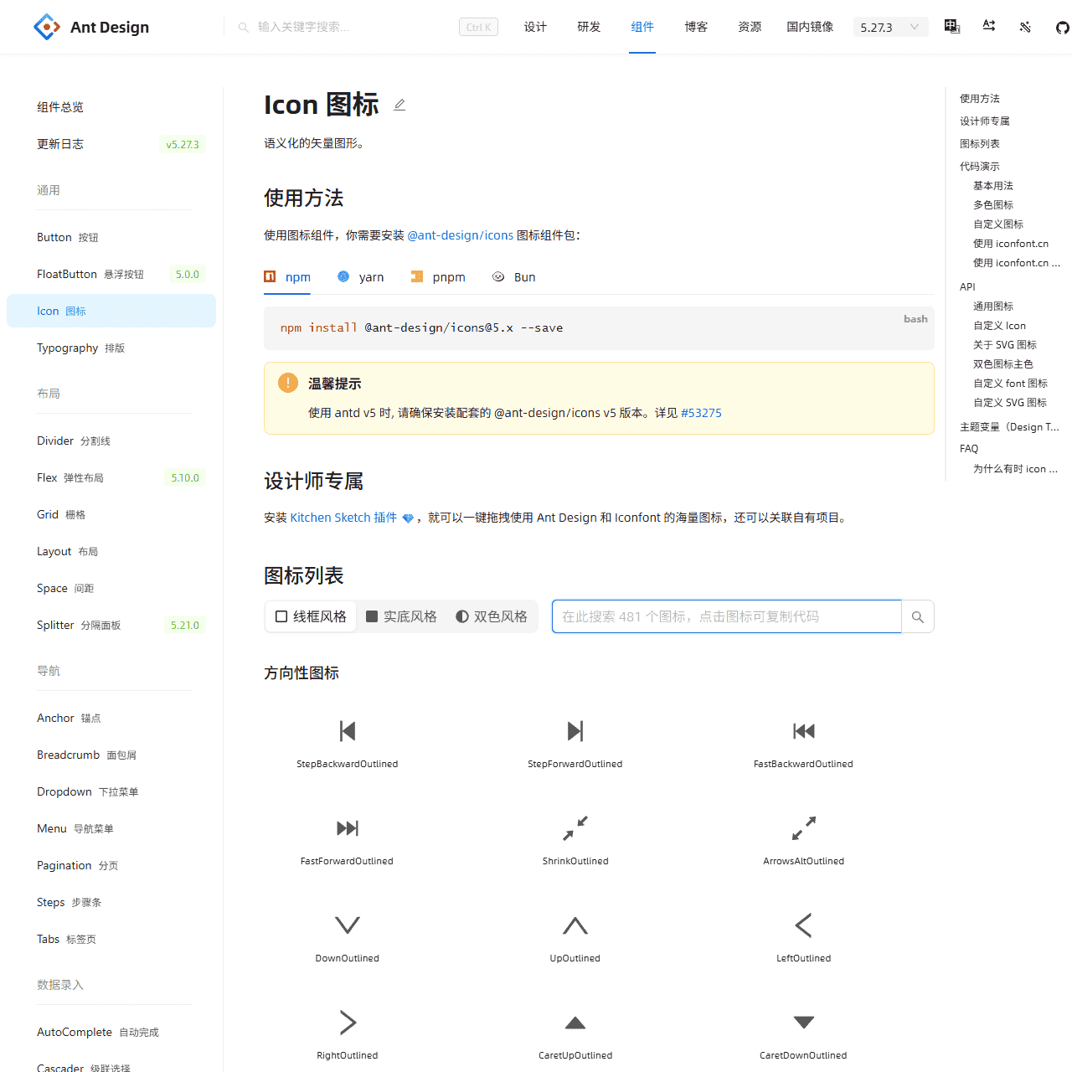
Task: Follow the #53275 issue link
Action: coord(701,413)
